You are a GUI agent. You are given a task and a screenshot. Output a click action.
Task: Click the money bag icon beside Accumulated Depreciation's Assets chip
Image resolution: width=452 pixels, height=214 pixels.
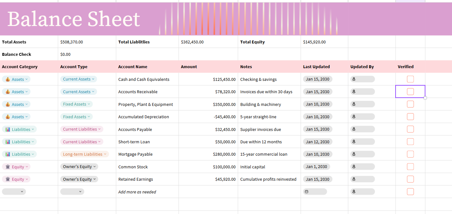[x=8, y=117]
